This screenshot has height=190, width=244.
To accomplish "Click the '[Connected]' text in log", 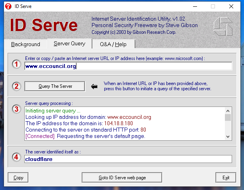I will (x=40, y=136).
